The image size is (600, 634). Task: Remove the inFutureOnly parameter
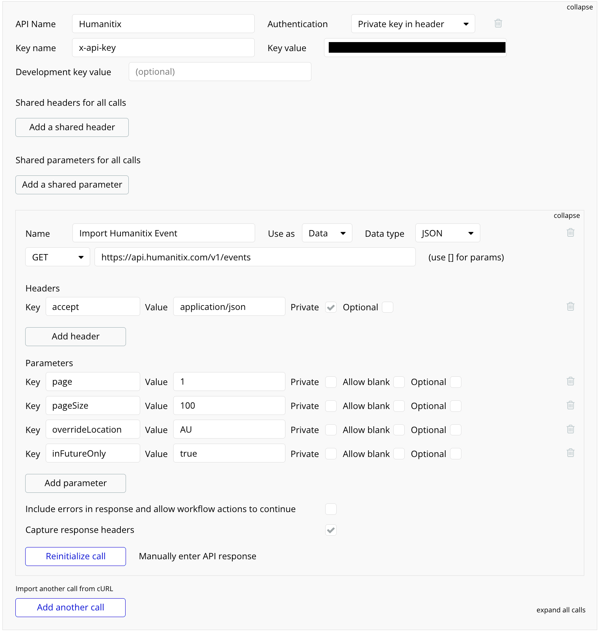(570, 453)
